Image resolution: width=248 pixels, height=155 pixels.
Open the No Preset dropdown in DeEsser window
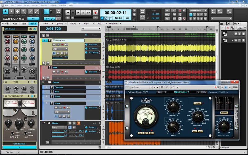141,87
